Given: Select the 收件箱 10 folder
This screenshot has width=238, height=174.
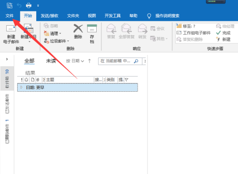Looking at the screenshot, I should (x=7, y=78).
